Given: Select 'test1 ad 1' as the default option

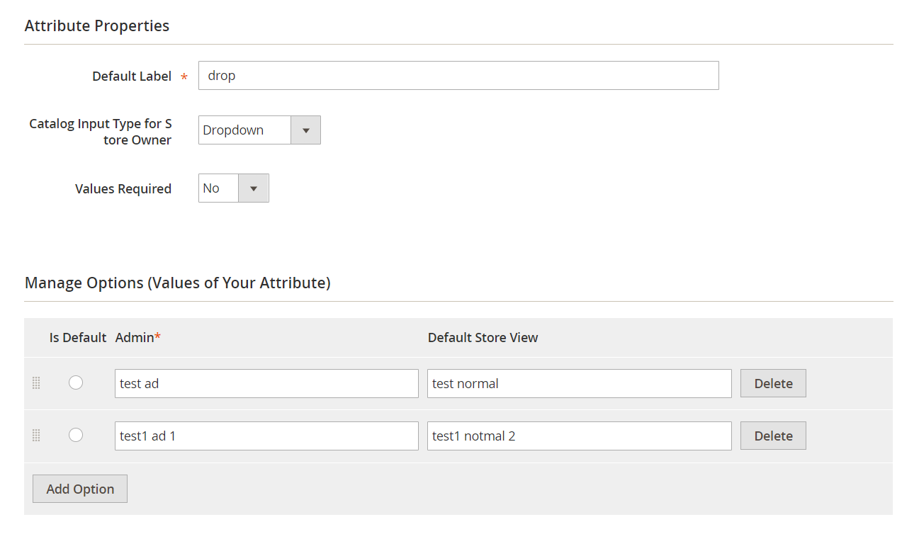Looking at the screenshot, I should pyautogui.click(x=76, y=435).
